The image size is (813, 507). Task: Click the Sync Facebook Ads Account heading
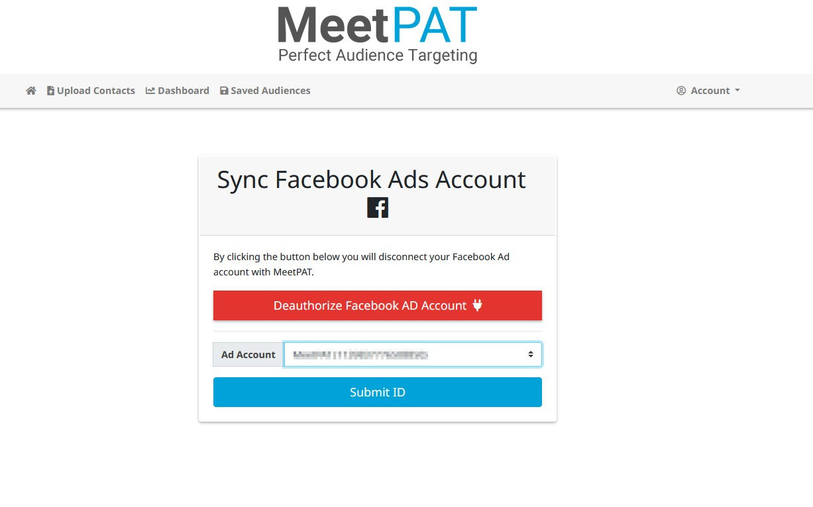tap(372, 180)
